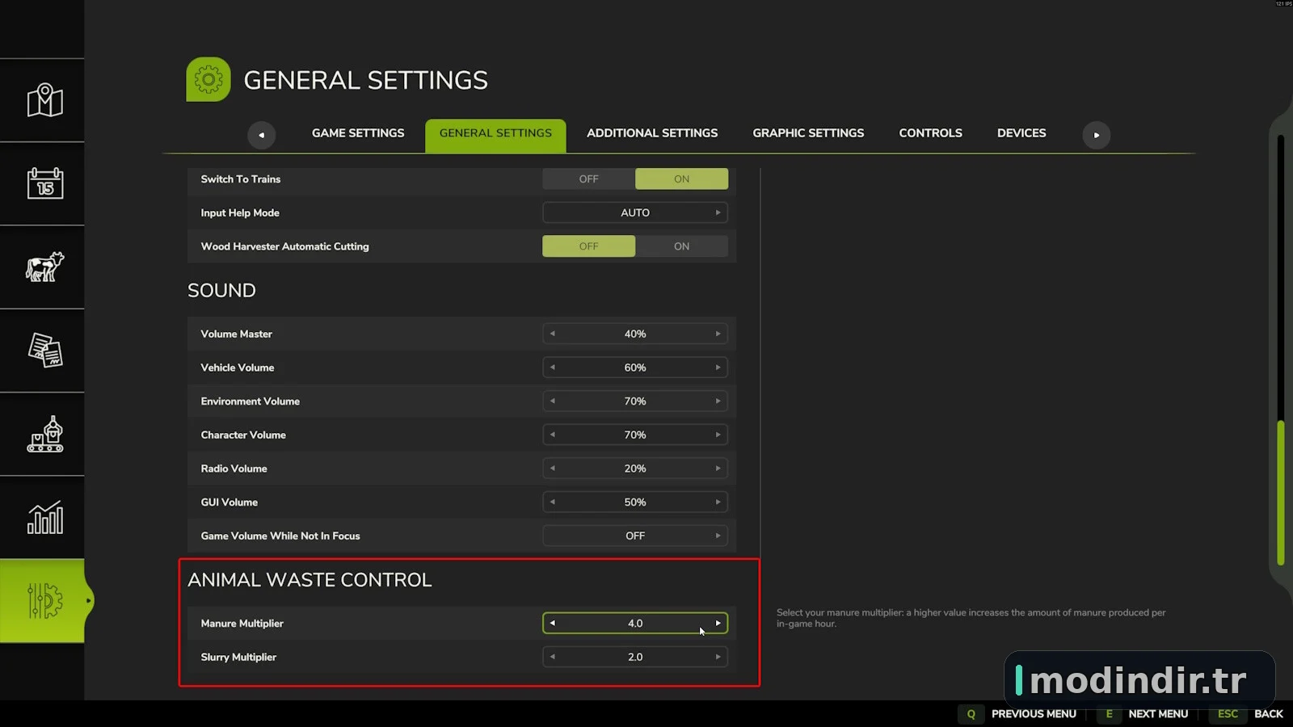
Task: Set Switch To Trains to ON
Action: (x=681, y=179)
